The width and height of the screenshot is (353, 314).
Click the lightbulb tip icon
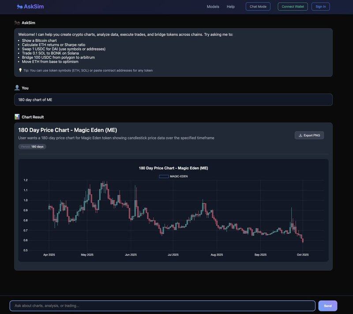(20, 70)
